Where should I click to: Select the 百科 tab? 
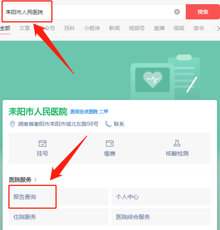[x=70, y=28]
